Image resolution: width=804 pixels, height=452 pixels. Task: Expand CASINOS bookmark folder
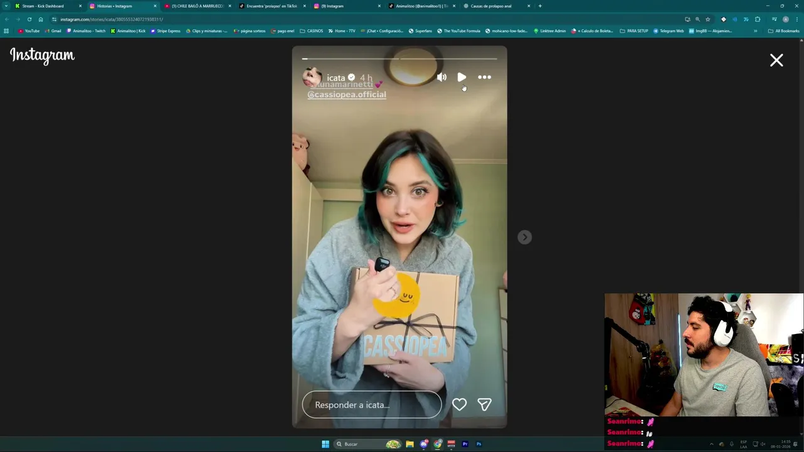click(x=312, y=31)
